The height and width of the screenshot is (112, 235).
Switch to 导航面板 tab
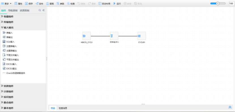coord(13,10)
